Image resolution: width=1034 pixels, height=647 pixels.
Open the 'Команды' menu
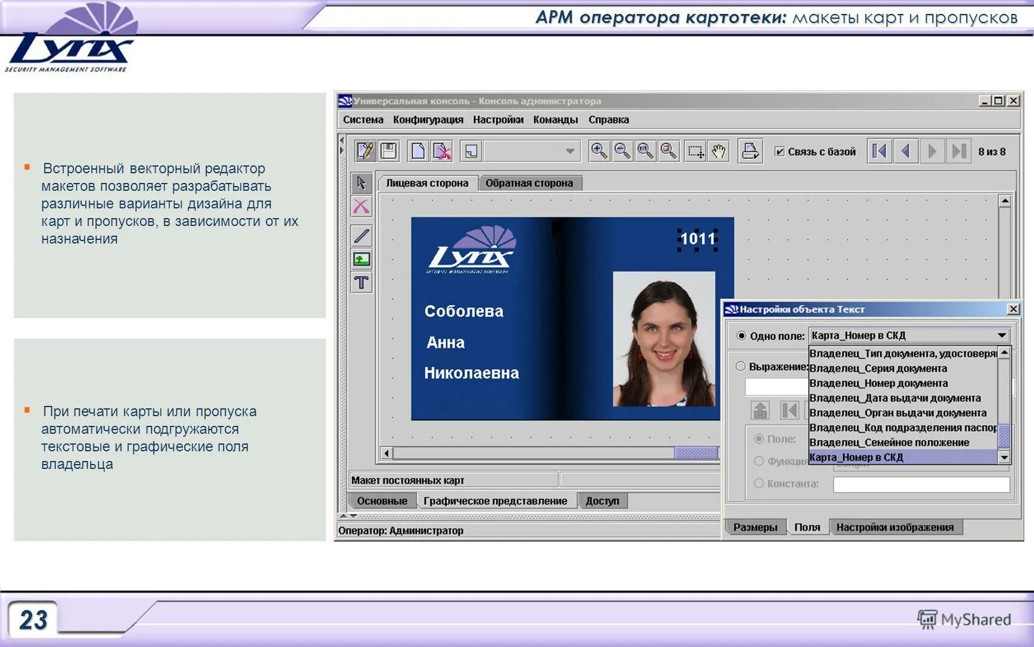(555, 120)
